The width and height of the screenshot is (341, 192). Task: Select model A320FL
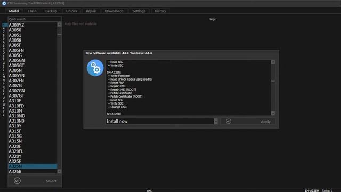click(33, 151)
